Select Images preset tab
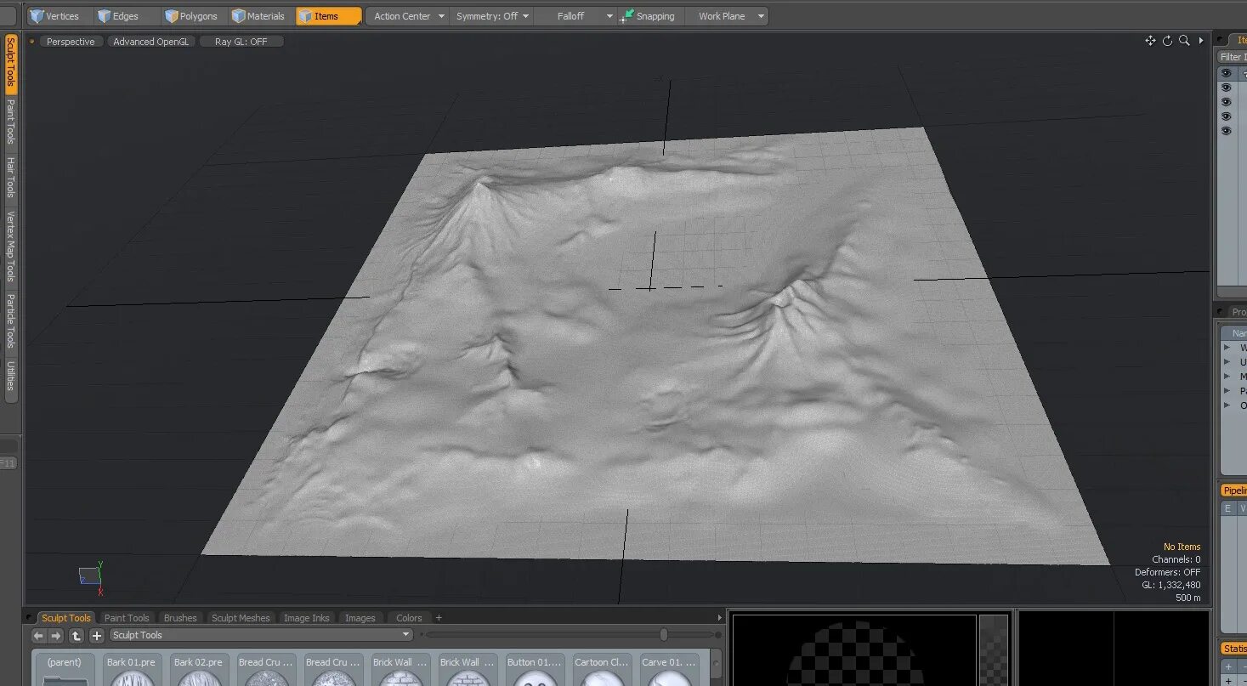The image size is (1247, 686). (360, 618)
